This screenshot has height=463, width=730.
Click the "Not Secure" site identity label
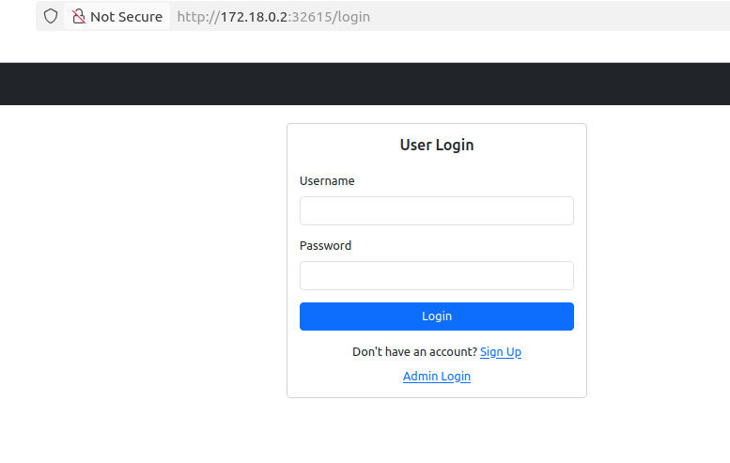pos(126,17)
